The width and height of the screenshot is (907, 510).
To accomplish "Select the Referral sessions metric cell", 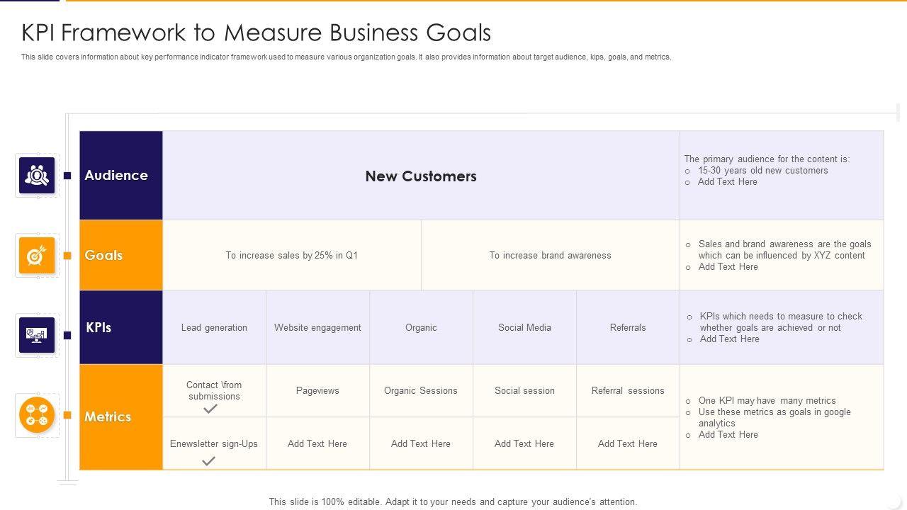I will (x=628, y=391).
